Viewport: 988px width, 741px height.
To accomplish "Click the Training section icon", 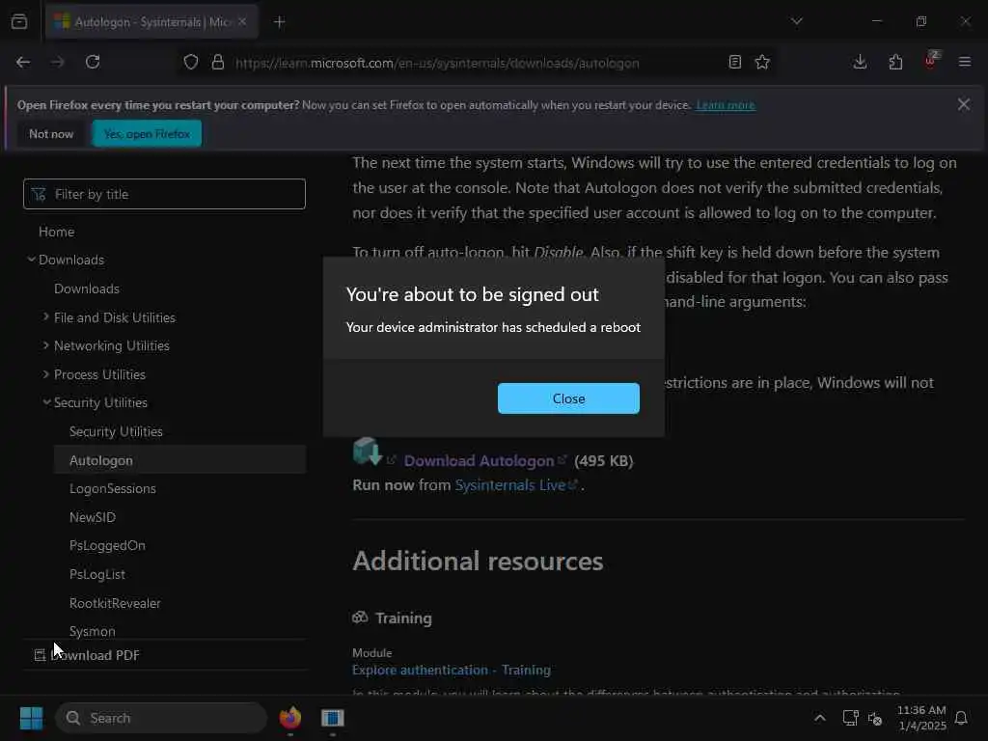I will (x=360, y=617).
